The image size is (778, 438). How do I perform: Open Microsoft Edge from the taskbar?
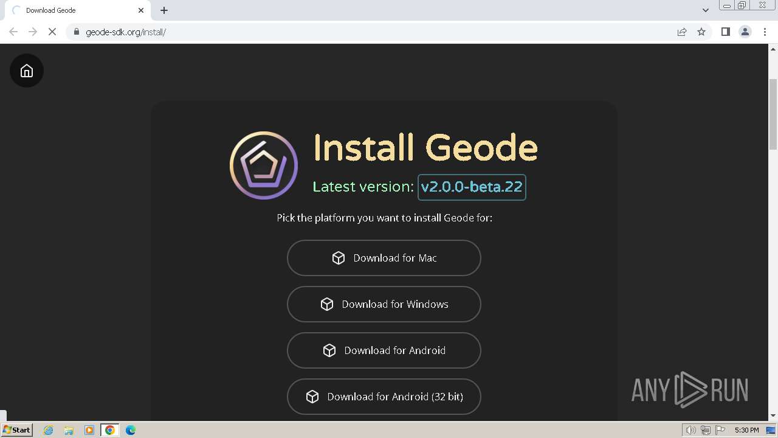(x=131, y=430)
